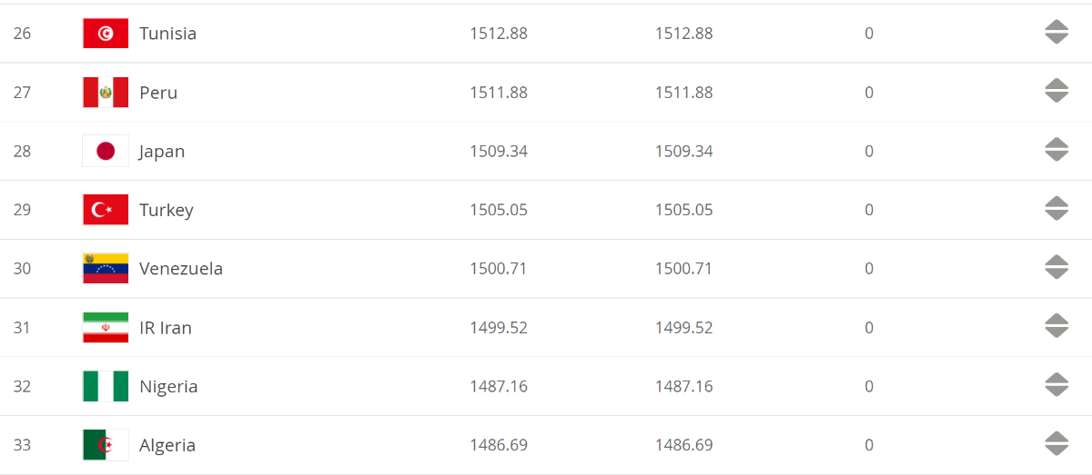Open the Nigeria team name link

[x=168, y=387]
